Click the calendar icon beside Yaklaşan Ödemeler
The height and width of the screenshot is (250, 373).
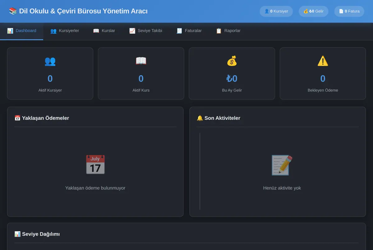(17, 118)
